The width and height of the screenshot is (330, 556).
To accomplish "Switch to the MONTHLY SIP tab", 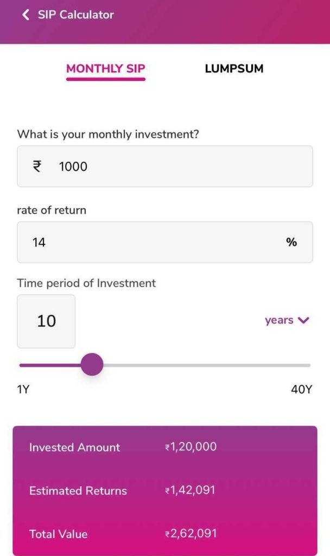I will point(106,69).
